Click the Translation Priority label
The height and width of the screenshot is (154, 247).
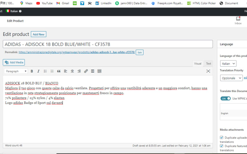click(x=232, y=70)
